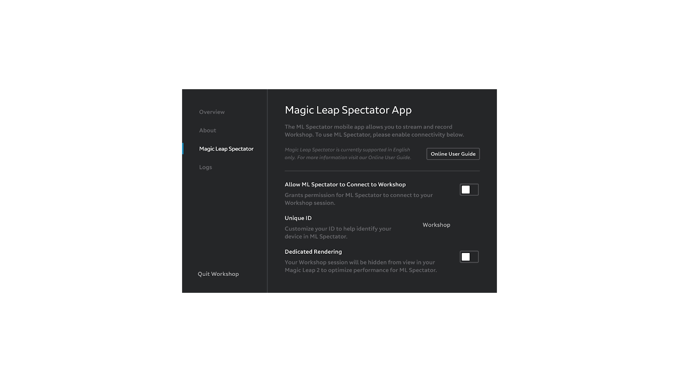The width and height of the screenshot is (679, 382).
Task: Click the Unique ID section label
Action: [x=297, y=218]
